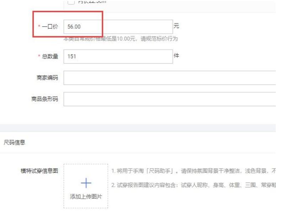Click the 添加上传图片 label
Image resolution: width=285 pixels, height=218 pixels.
(x=86, y=197)
